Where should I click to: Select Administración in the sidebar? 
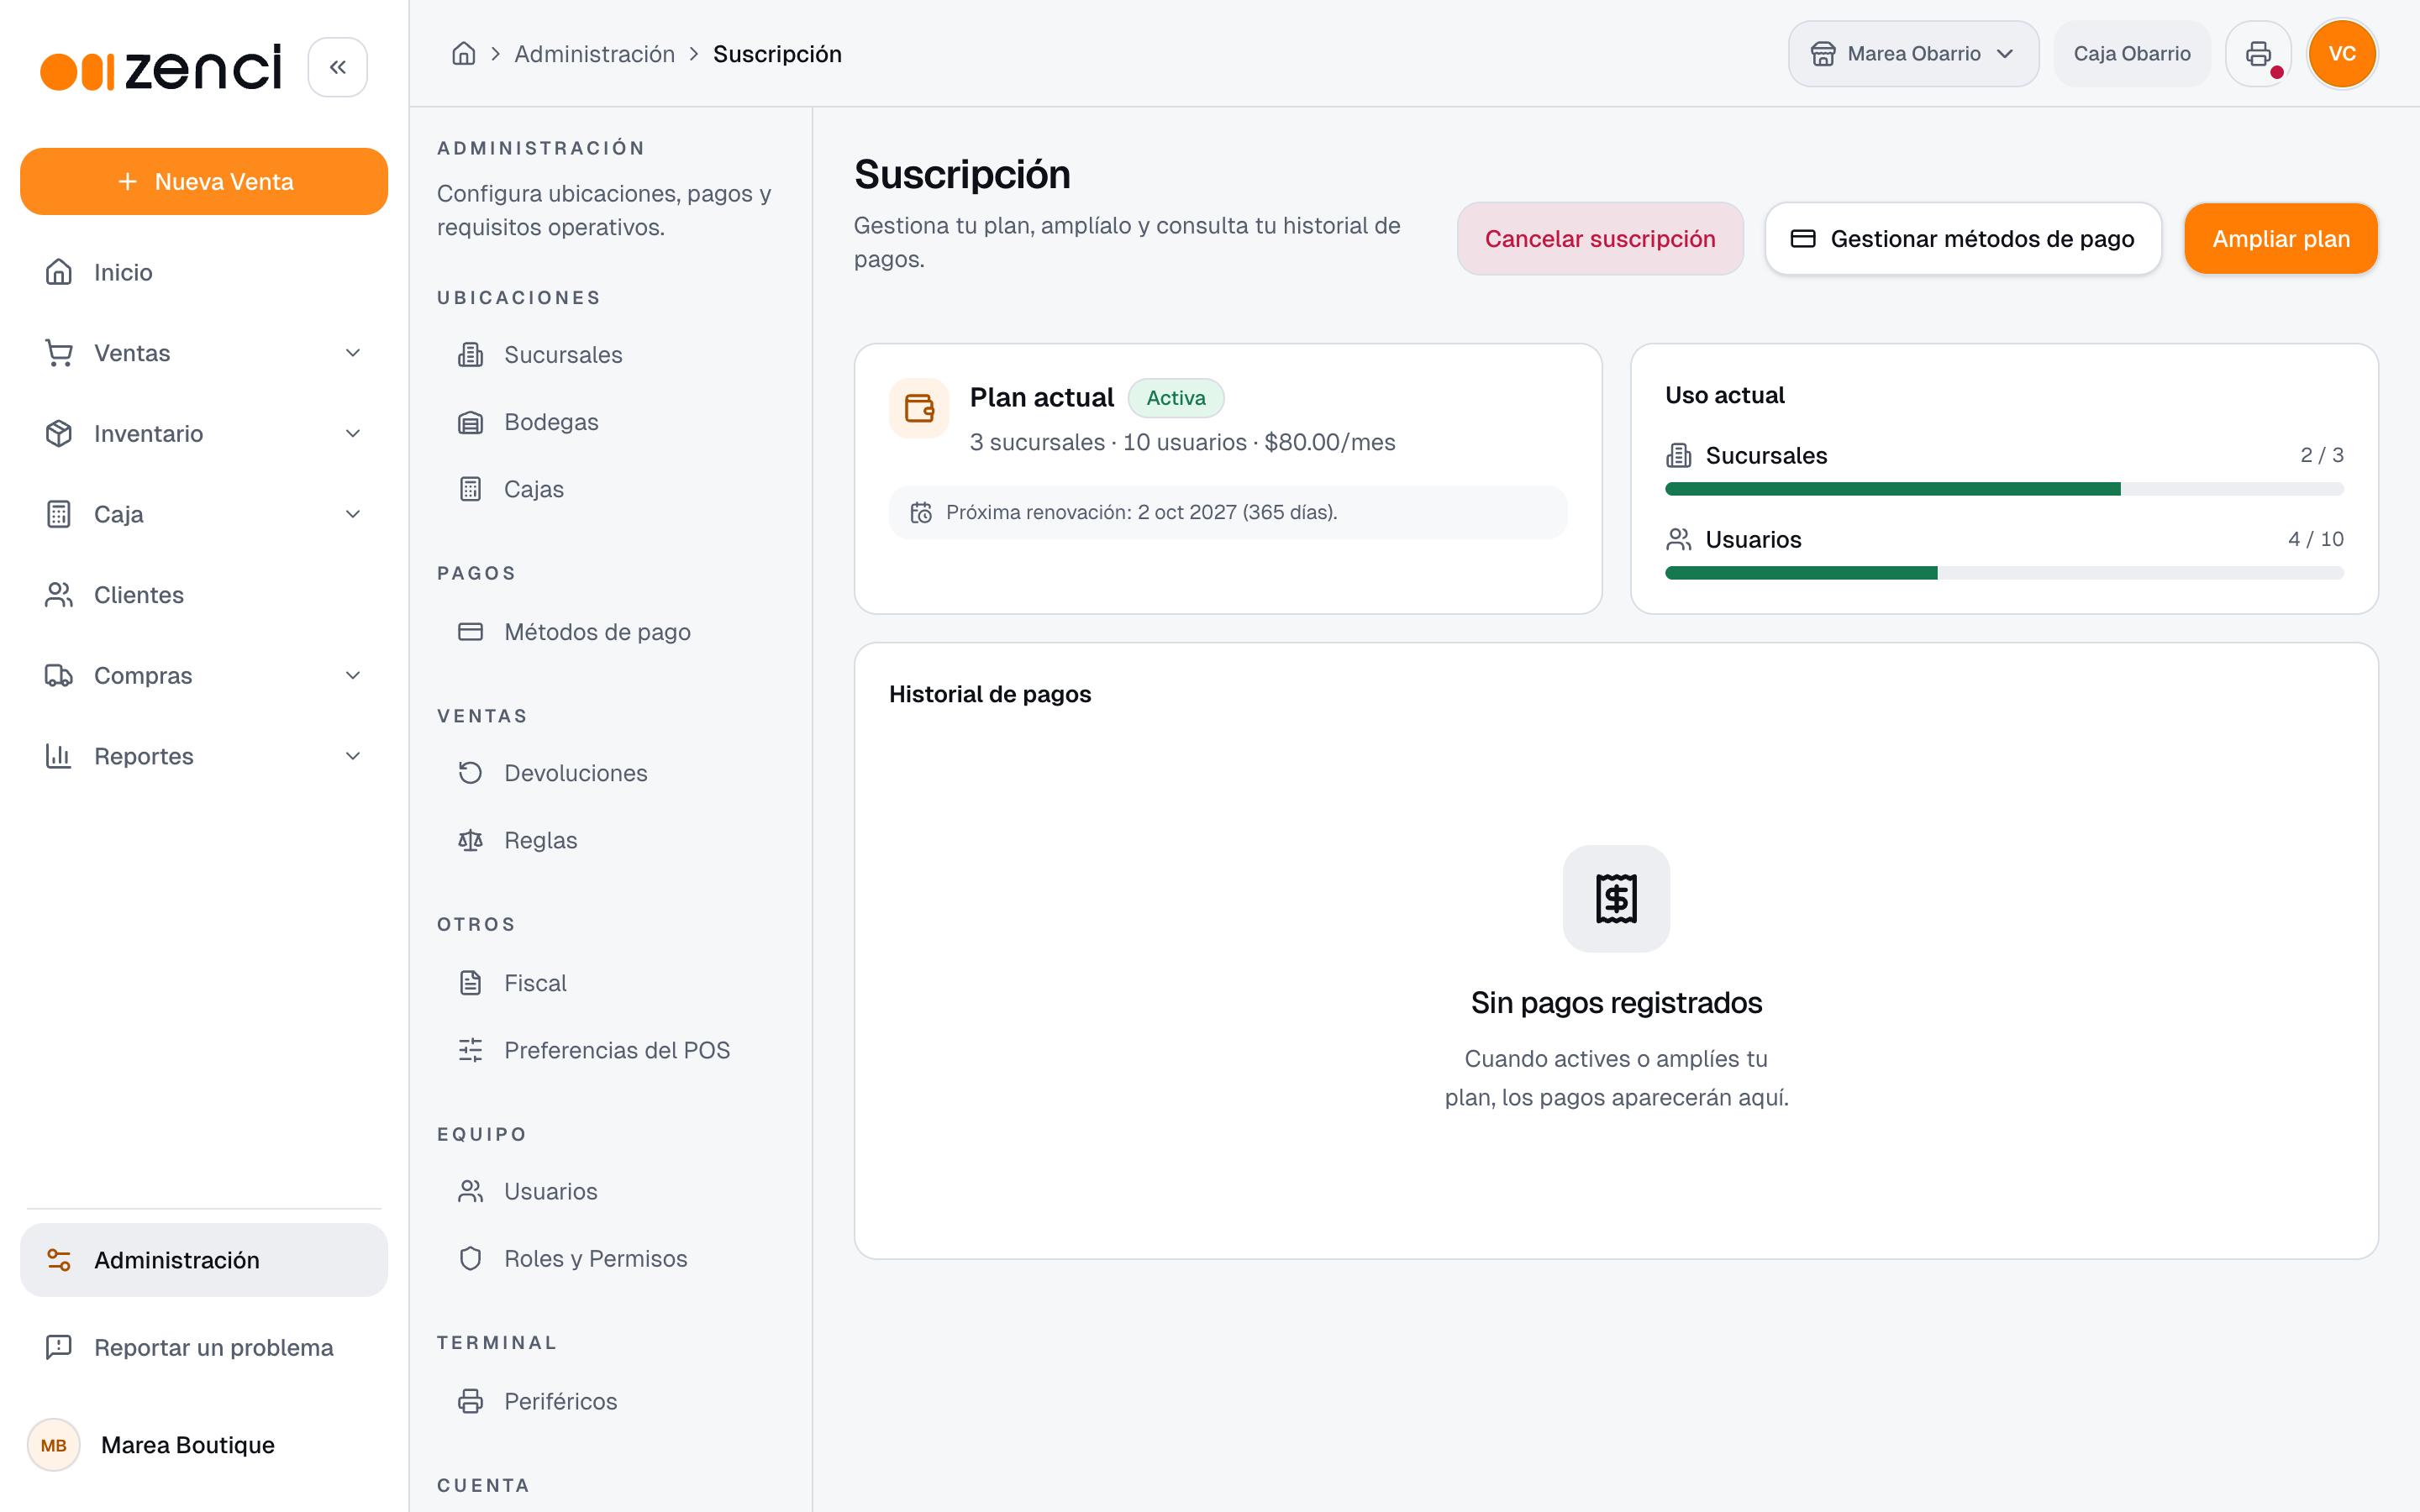204,1260
